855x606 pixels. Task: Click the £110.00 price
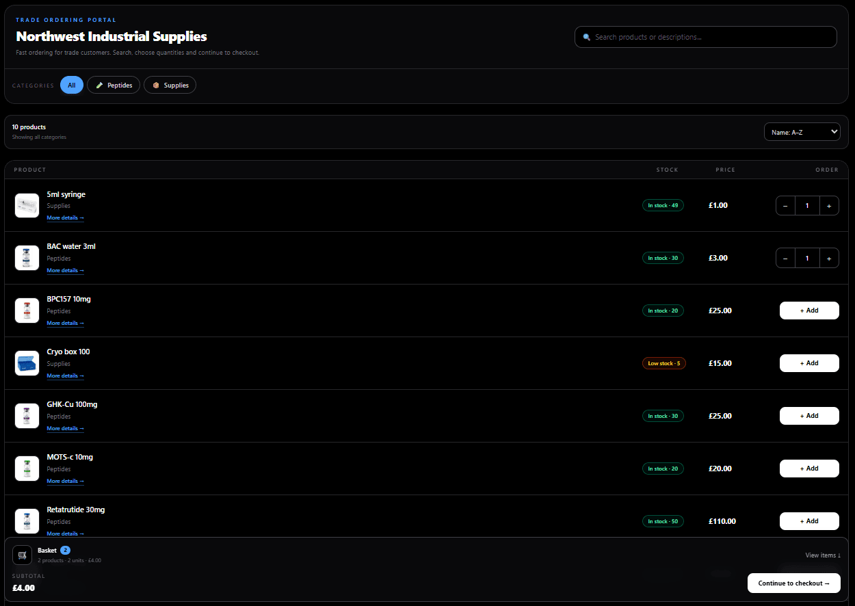click(x=722, y=521)
